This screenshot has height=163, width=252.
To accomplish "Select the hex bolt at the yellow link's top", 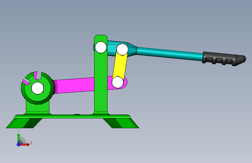I will click(122, 49).
